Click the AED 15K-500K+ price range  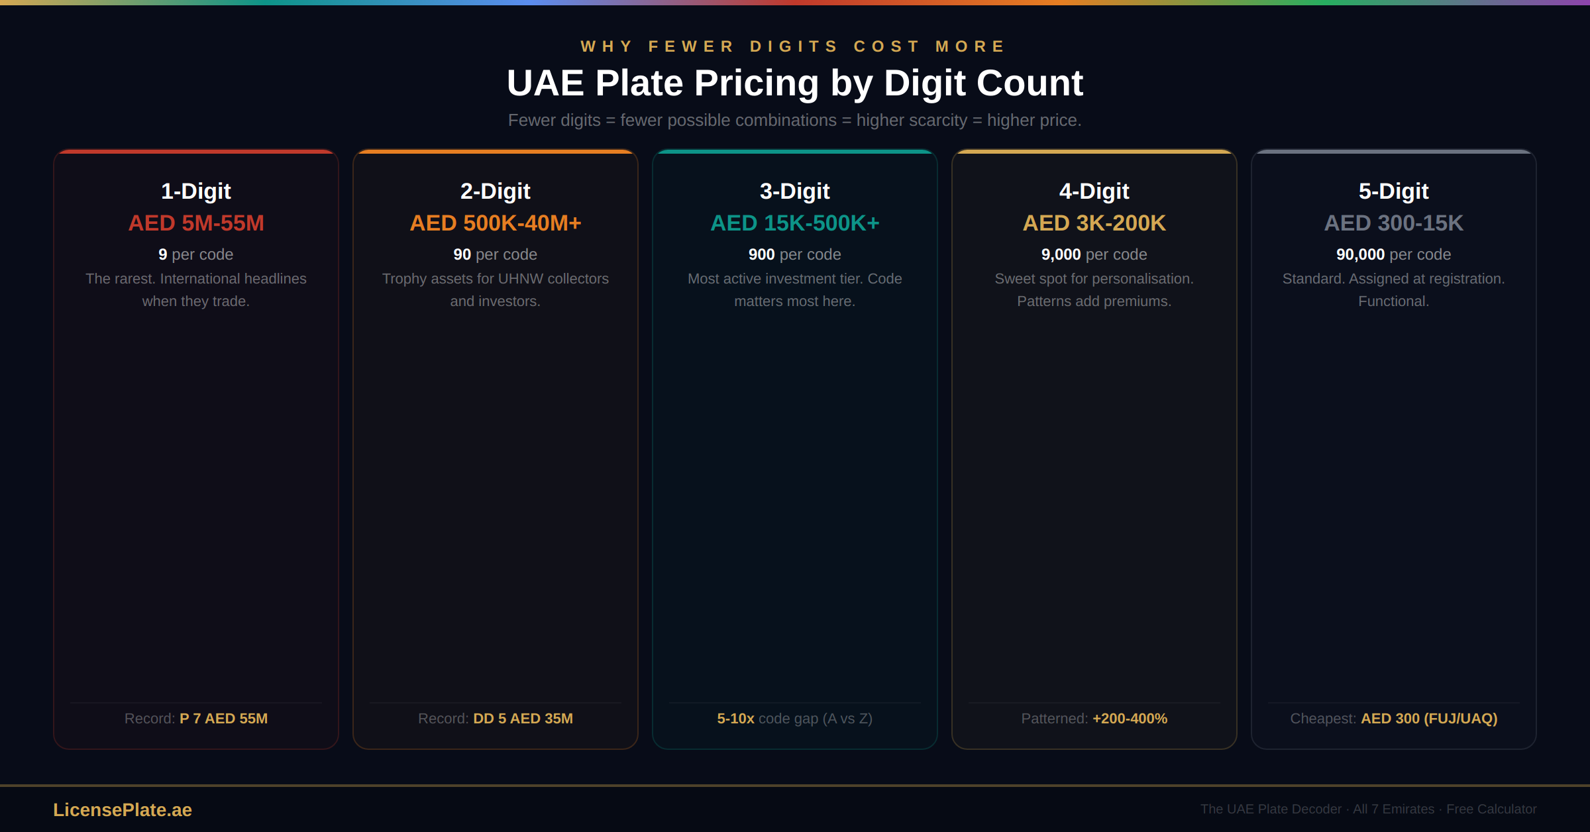coord(795,223)
